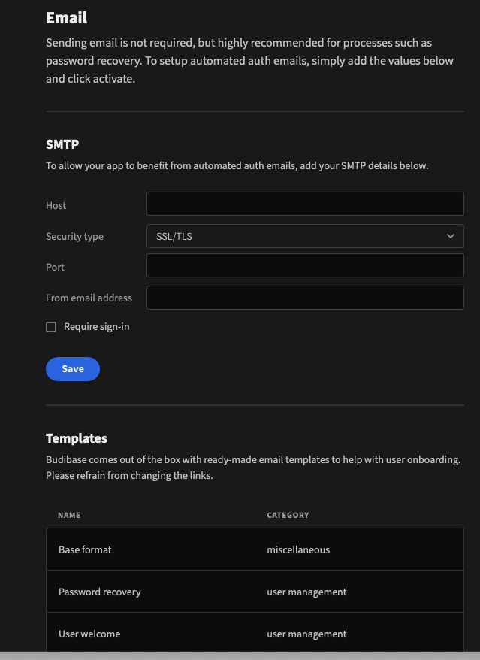This screenshot has width=480, height=660.
Task: Click the blue Save button
Action: coord(72,368)
